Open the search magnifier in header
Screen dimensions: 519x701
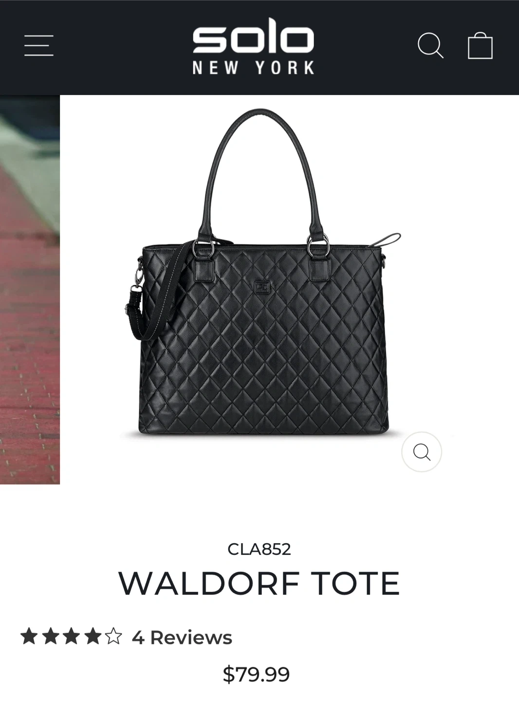[x=430, y=45]
